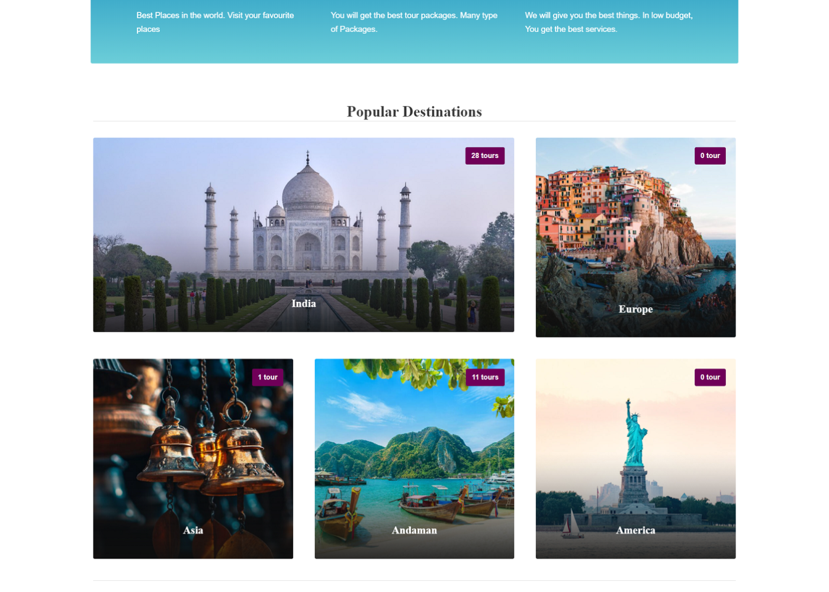Click the Popular Destinations heading
Screen dimensions: 829x592
tap(414, 112)
